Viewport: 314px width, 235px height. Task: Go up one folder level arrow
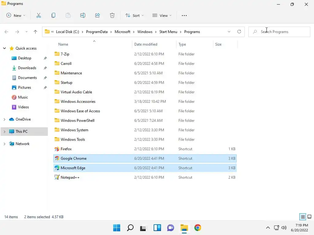36,32
